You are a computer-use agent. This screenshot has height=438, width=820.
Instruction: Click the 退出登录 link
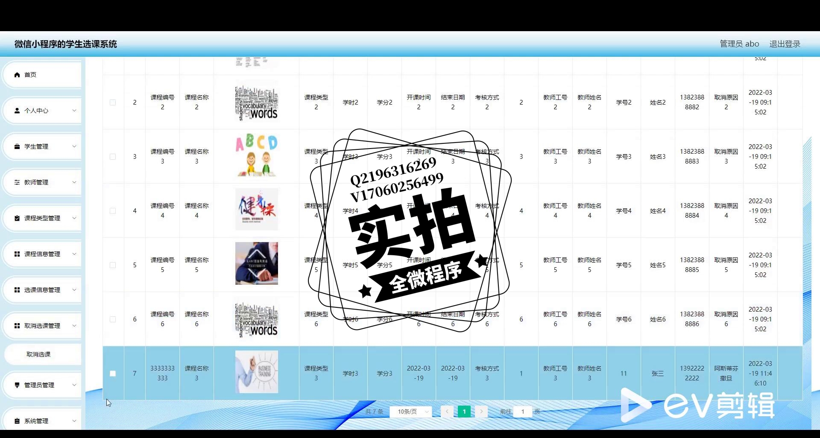pos(785,44)
